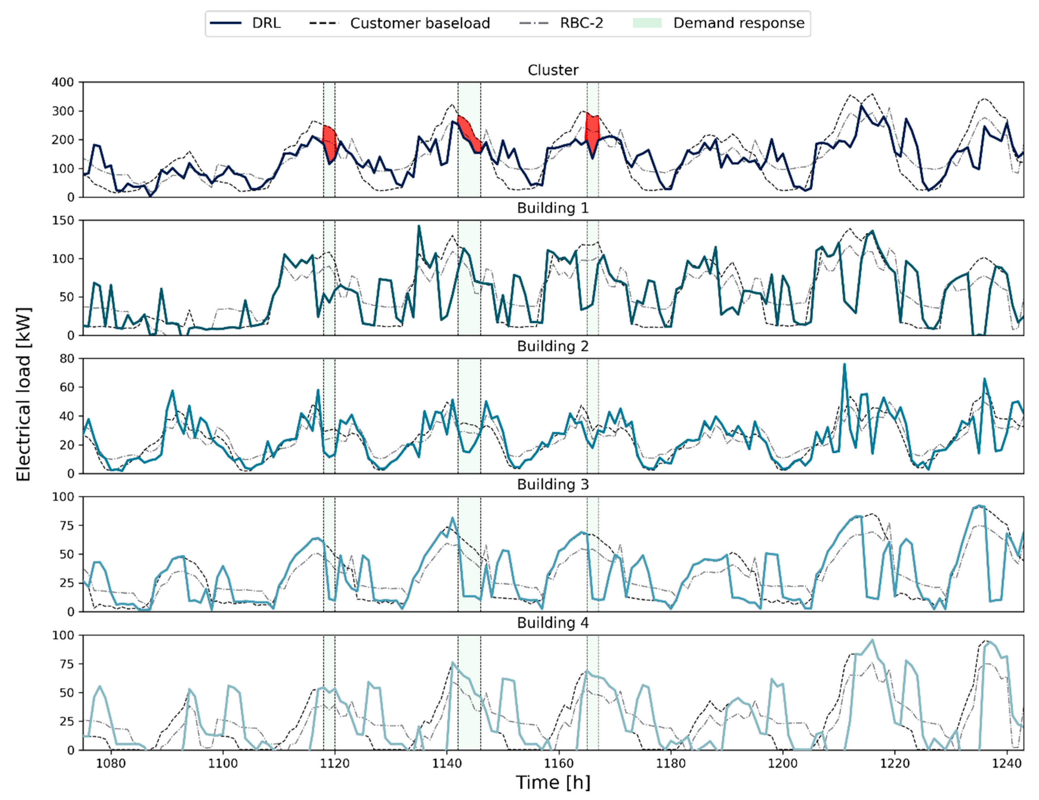
Task: Click the 1120 tick on the time axis
Action: point(335,763)
